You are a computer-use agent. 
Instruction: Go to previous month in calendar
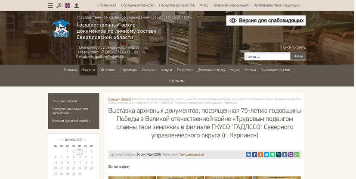tap(62, 140)
